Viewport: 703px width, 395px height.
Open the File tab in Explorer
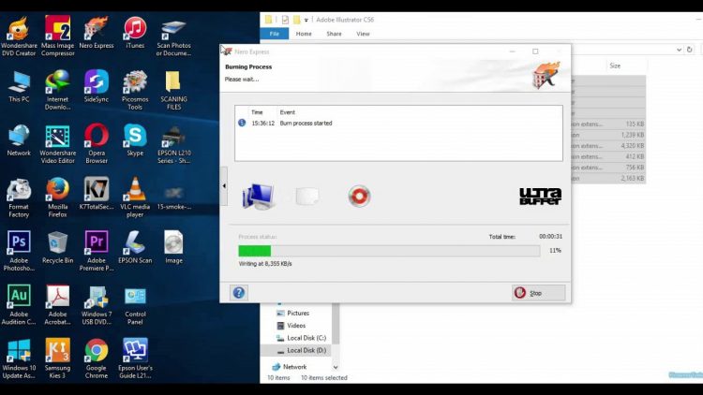(275, 34)
